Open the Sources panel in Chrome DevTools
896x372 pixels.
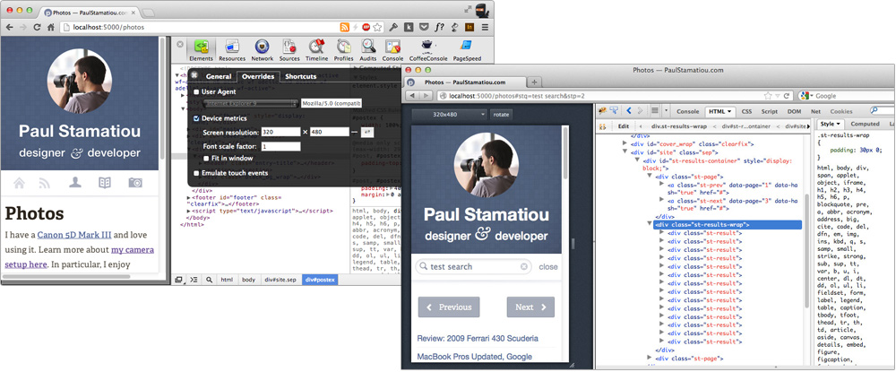point(289,50)
